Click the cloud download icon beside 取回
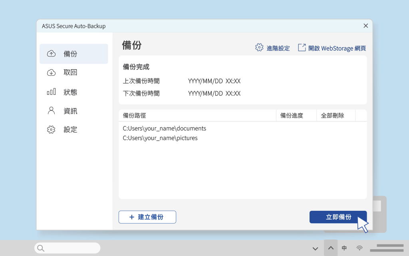This screenshot has height=256, width=409. 51,72
